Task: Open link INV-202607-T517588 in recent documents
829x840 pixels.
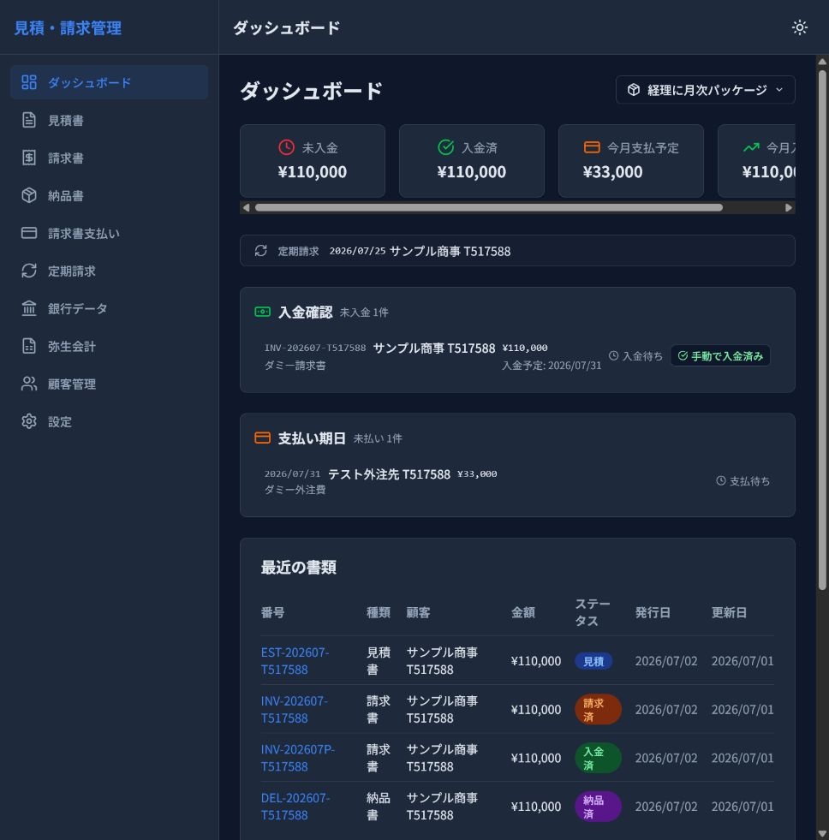Action: (x=295, y=709)
